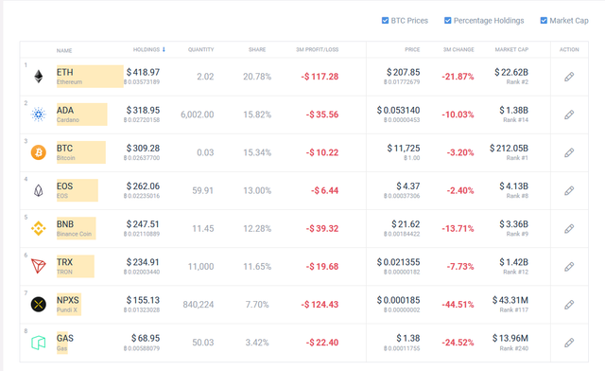605x371 pixels.
Task: Uncheck the BTC Prices checkbox
Action: 385,21
